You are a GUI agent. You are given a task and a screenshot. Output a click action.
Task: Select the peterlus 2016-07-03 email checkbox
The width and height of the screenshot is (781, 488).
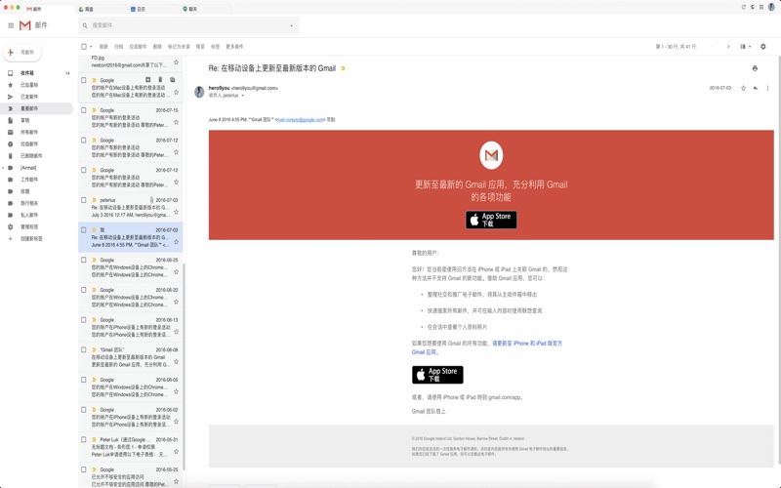(x=84, y=200)
